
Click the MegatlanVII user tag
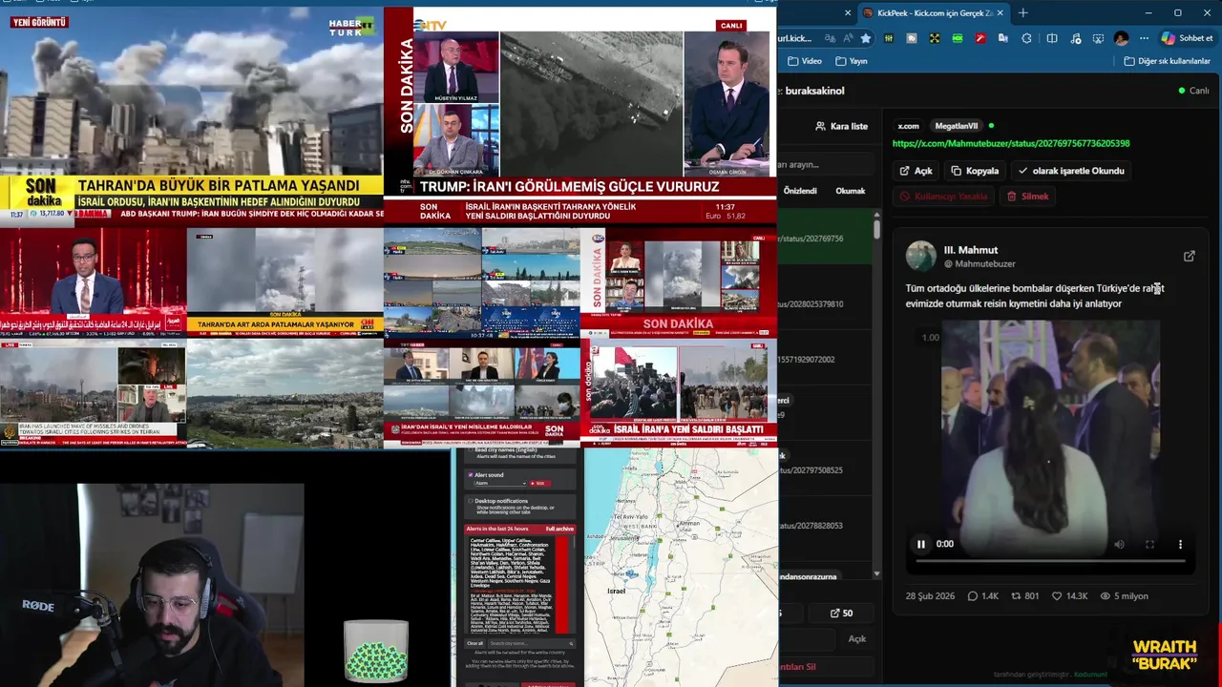(x=956, y=126)
